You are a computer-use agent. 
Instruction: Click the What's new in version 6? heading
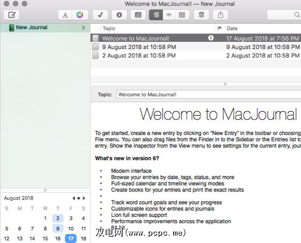point(127,158)
